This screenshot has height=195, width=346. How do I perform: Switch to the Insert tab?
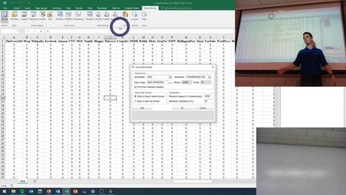click(x=28, y=8)
